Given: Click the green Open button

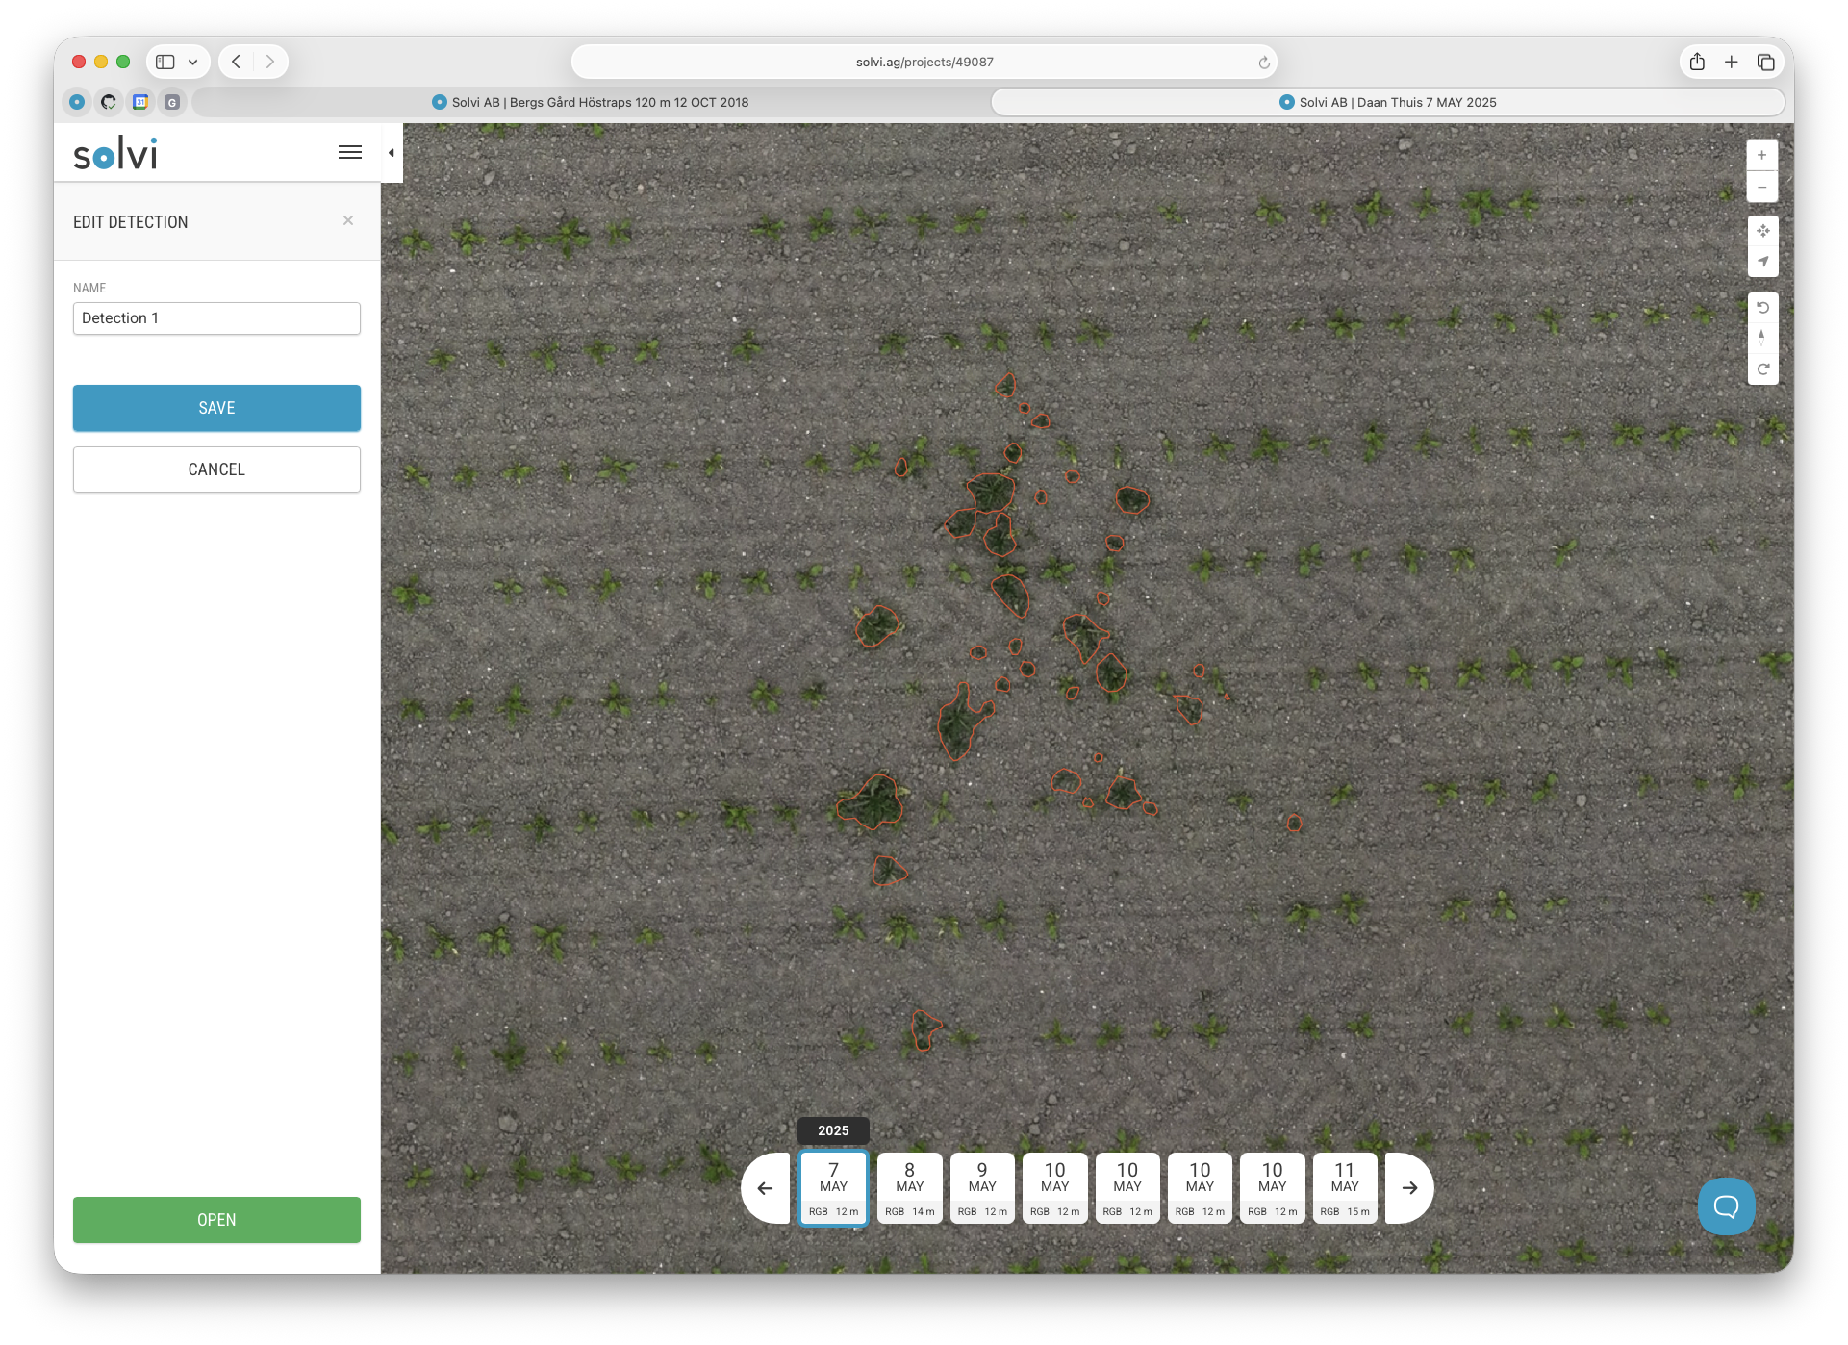Looking at the screenshot, I should click(x=216, y=1220).
